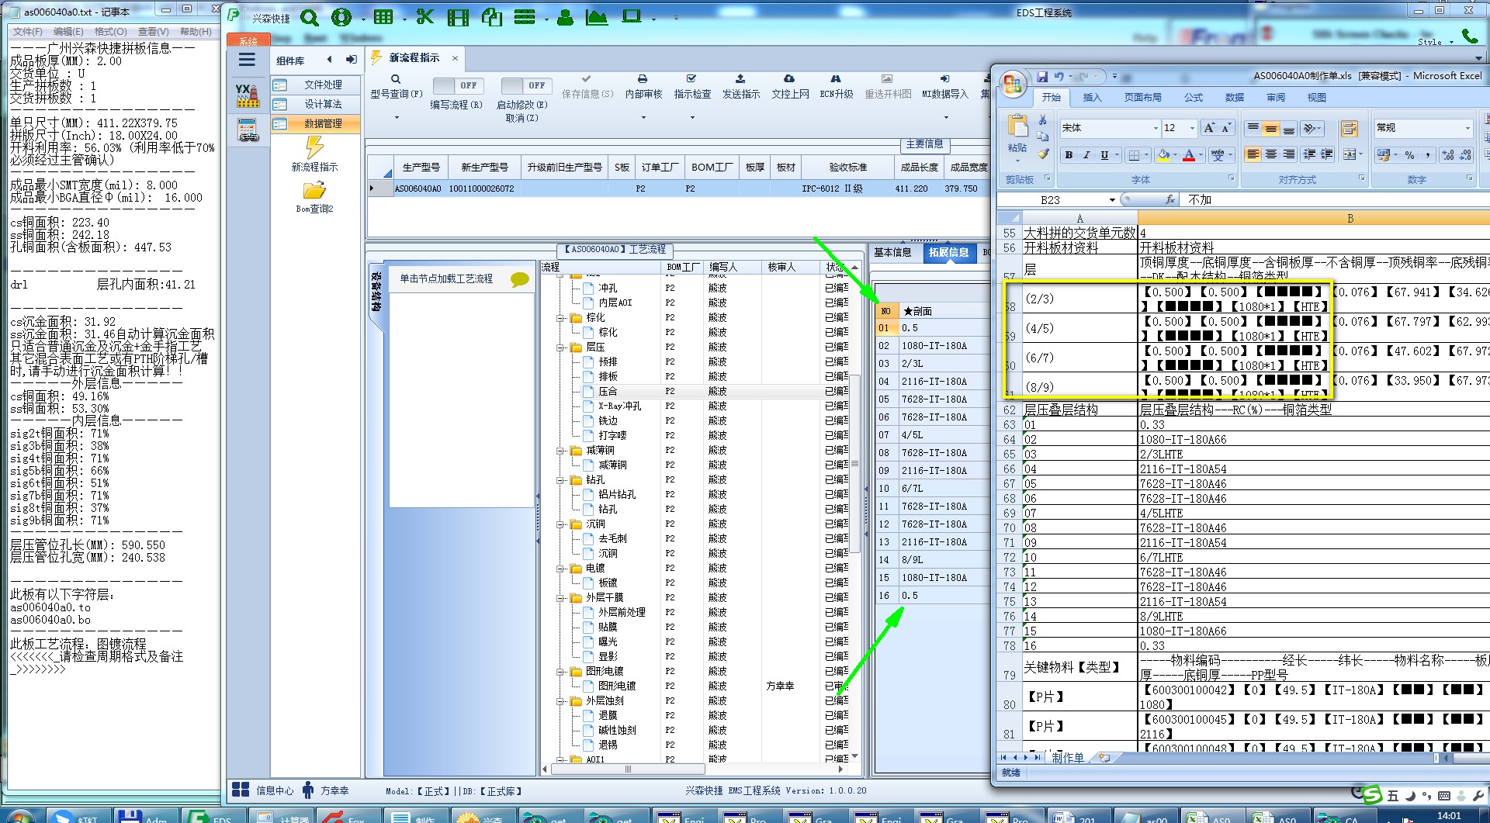Image resolution: width=1490 pixels, height=823 pixels.
Task: Click 信息中心 in EDS status bar
Action: [264, 790]
